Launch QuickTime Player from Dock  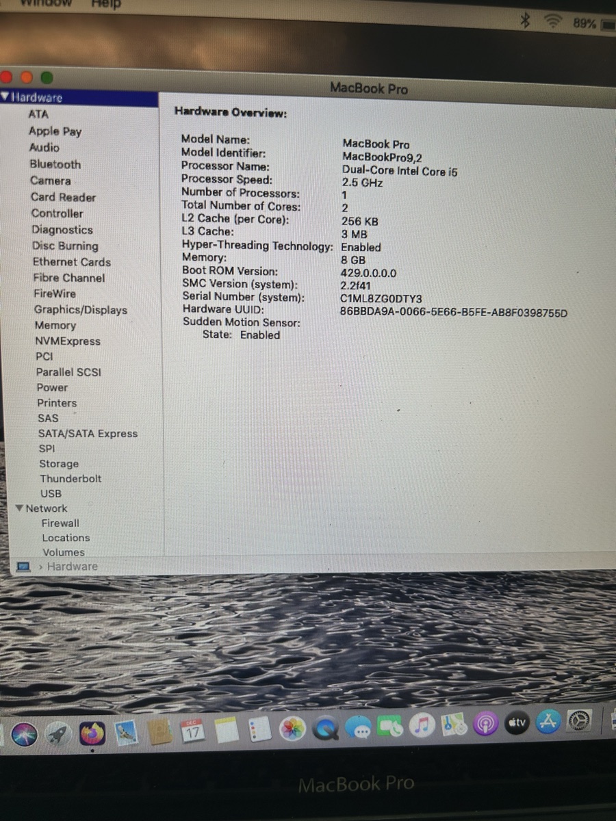[326, 728]
